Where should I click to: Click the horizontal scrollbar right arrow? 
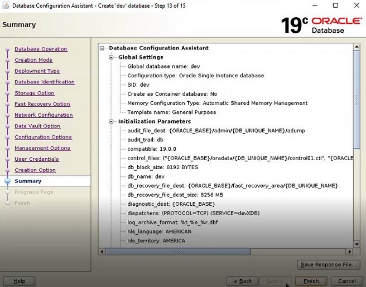coord(349,251)
